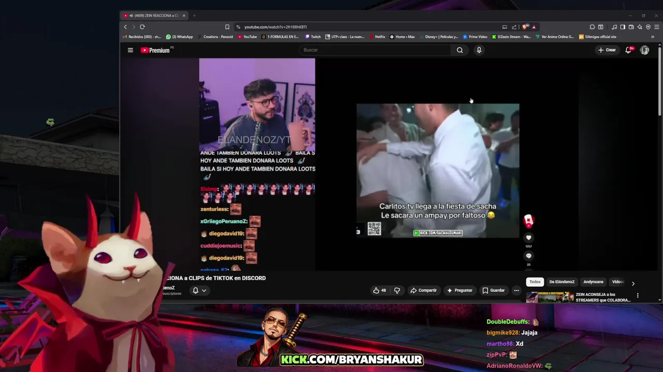The width and height of the screenshot is (663, 372).
Task: Open the 1-FORMULAS EN E... bookmark
Action: [x=280, y=37]
